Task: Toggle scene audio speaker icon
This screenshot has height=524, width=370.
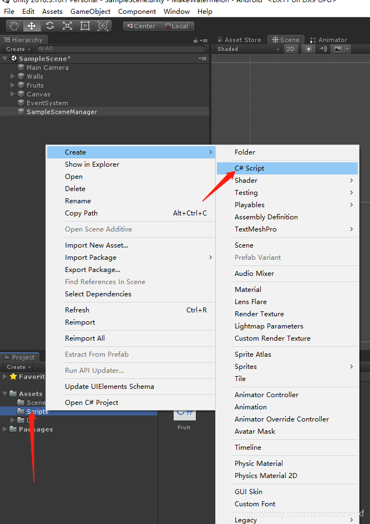Action: 323,49
